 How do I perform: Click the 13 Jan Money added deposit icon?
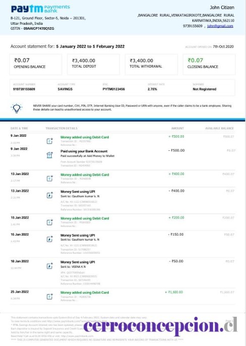click(x=50, y=179)
